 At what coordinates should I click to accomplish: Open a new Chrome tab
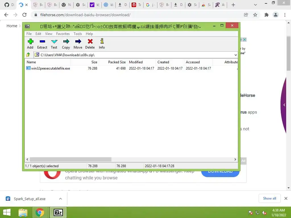point(233,5)
